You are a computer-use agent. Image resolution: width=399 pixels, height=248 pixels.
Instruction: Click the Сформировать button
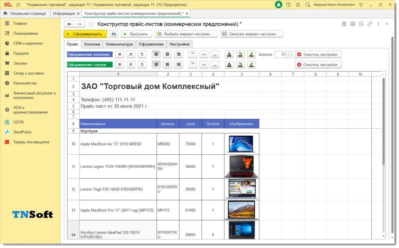[x=85, y=34]
